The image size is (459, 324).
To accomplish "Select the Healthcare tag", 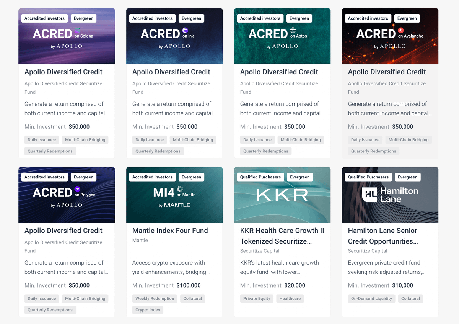I will point(290,298).
